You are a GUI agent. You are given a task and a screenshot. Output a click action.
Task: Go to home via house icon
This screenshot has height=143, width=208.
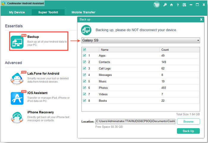pos(171,5)
